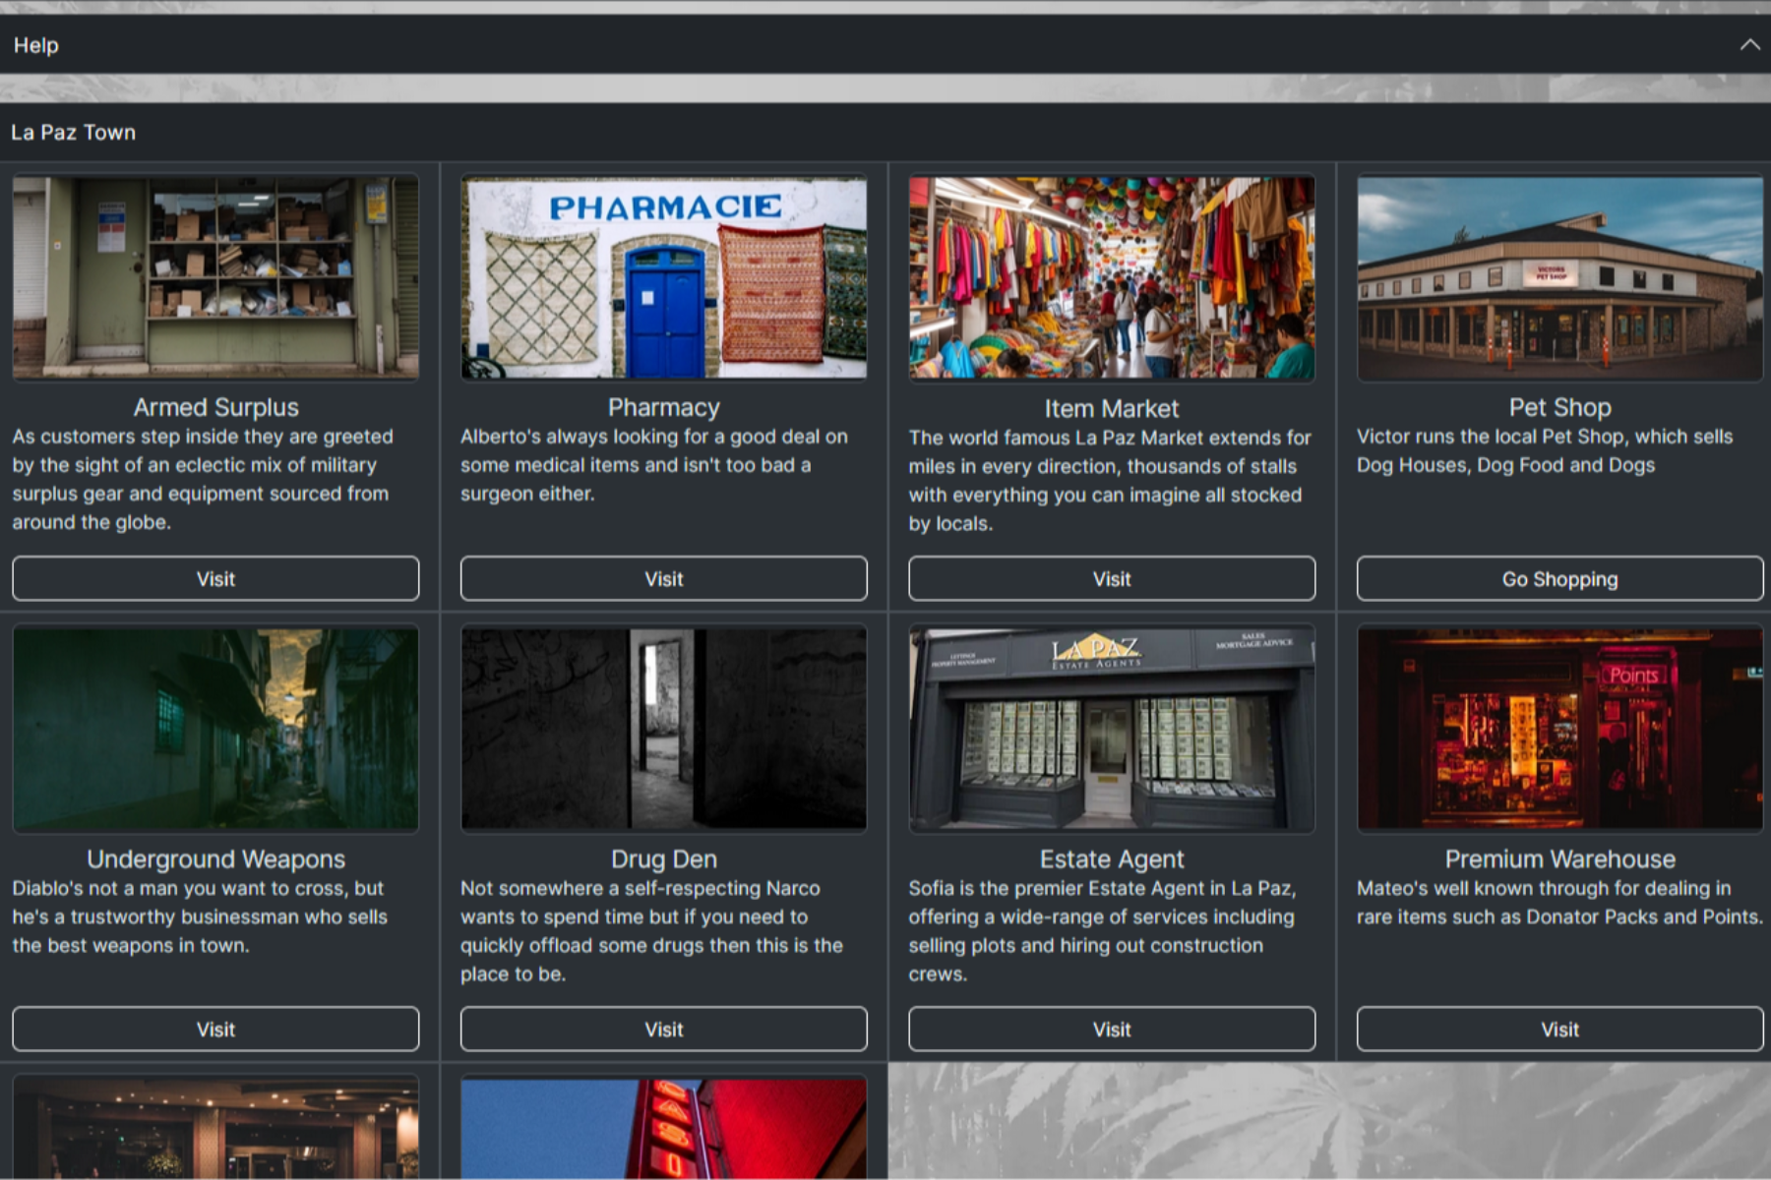Click the Armed Surplus storefront image
Image resolution: width=1771 pixels, height=1180 pixels.
(x=215, y=277)
